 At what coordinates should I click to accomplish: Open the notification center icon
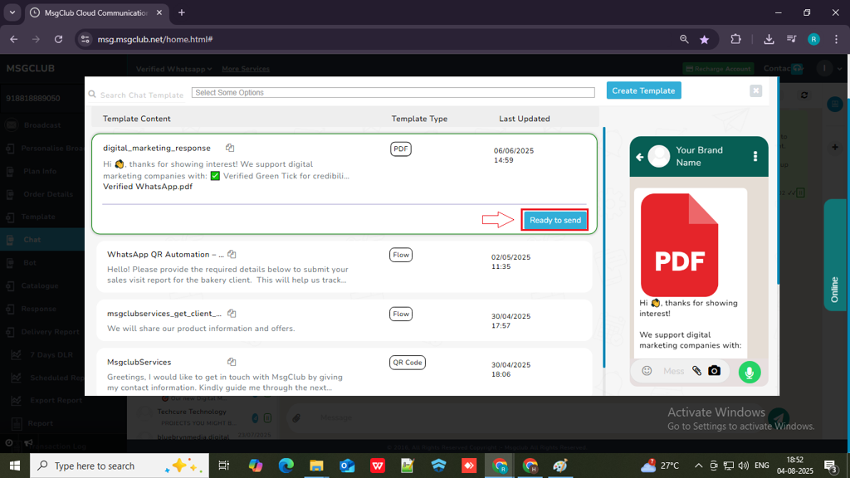pos(830,466)
